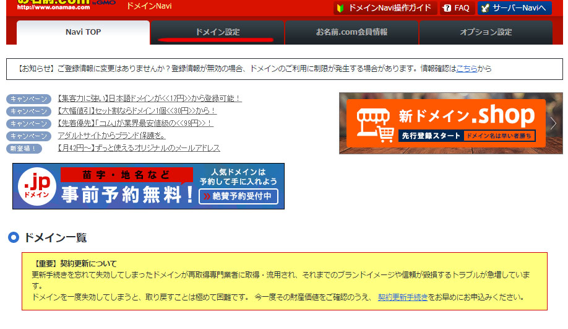Open the 「コム」業界最安値級 campaign link
568x329 pixels.
(135, 123)
